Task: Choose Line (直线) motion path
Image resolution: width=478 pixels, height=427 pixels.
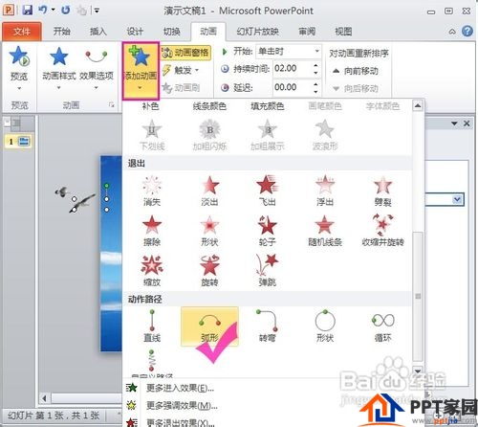Action: click(152, 326)
